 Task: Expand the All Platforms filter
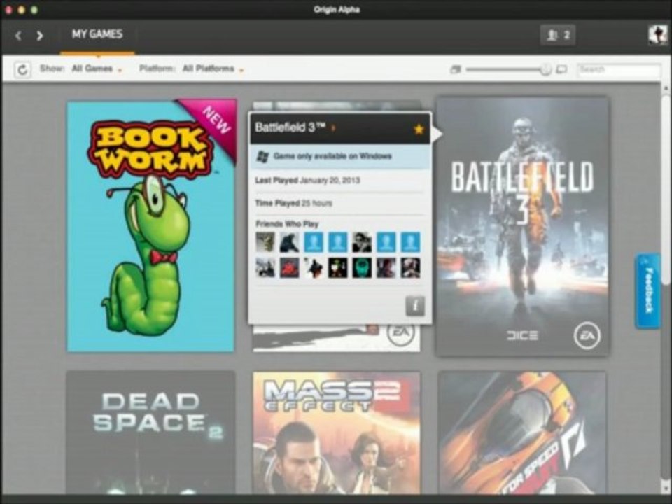click(x=213, y=69)
